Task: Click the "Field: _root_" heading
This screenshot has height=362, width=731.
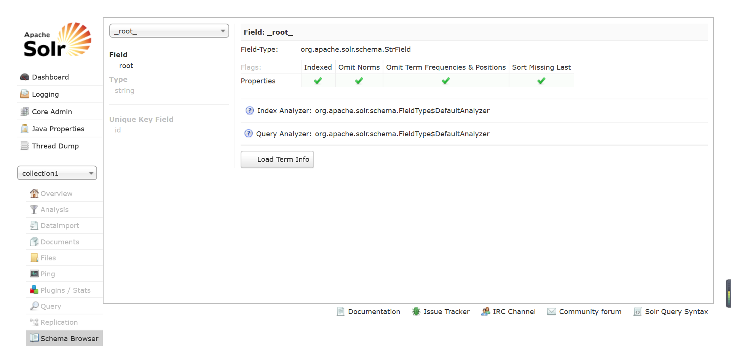Action: (x=268, y=32)
